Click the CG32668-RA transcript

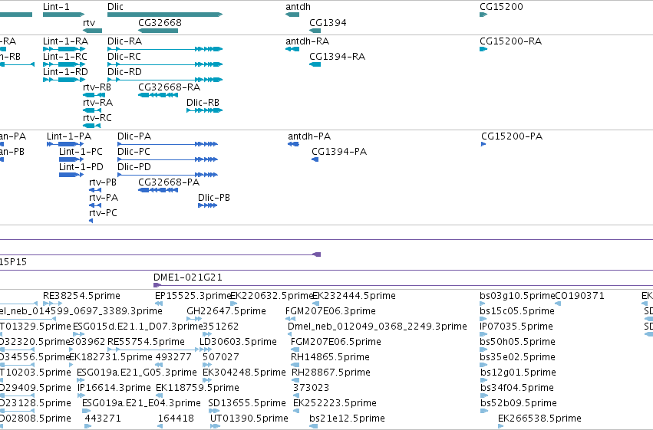pyautogui.click(x=158, y=95)
